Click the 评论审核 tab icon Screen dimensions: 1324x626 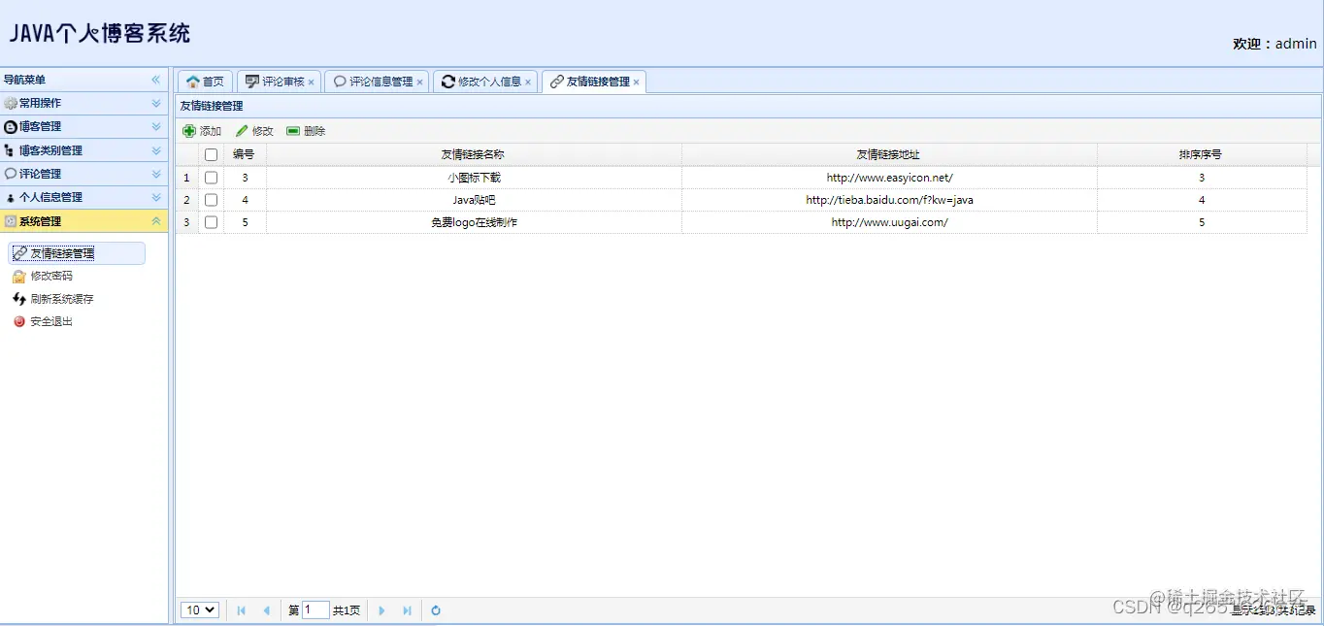pos(252,82)
